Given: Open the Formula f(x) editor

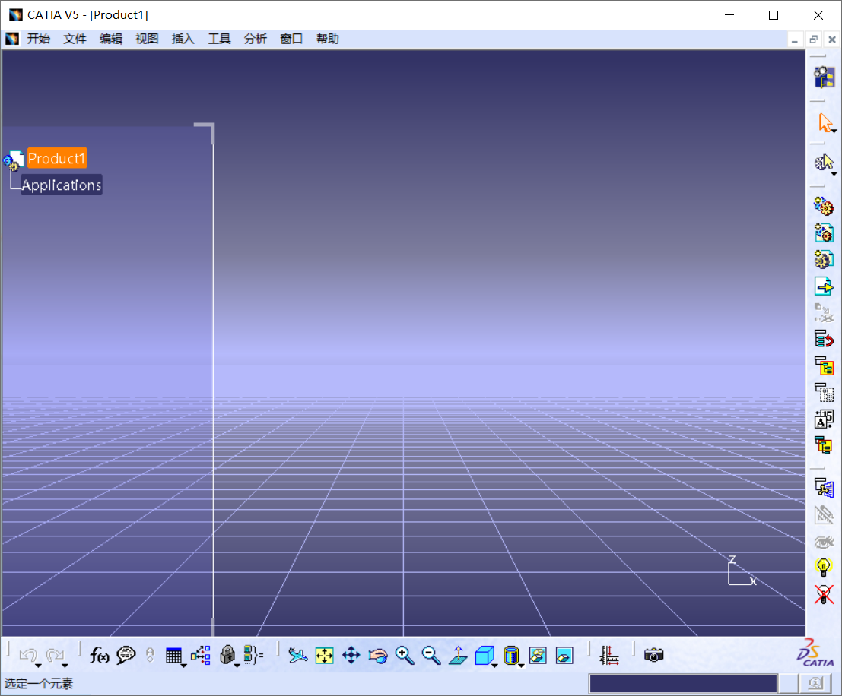Looking at the screenshot, I should point(100,655).
